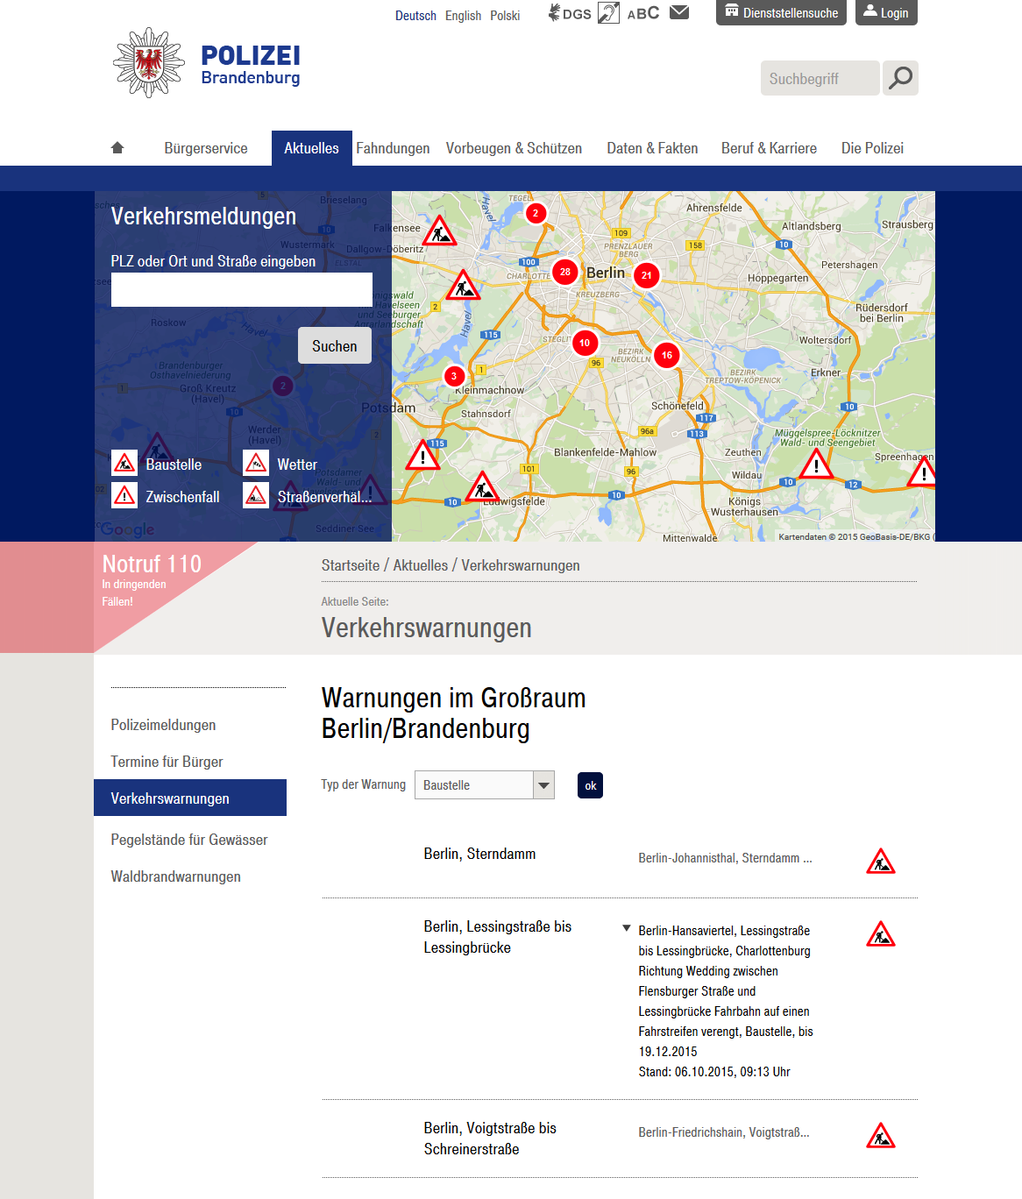The image size is (1022, 1199).
Task: Click construction icon for Voigtstraße row
Action: [x=881, y=1136]
